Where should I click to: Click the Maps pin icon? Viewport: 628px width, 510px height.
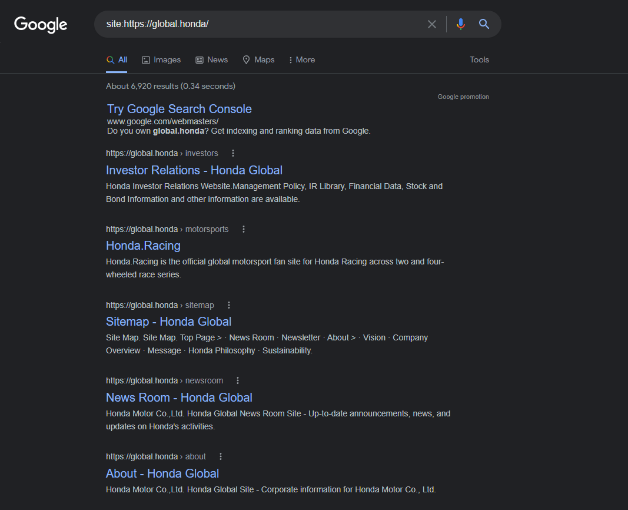(x=245, y=59)
